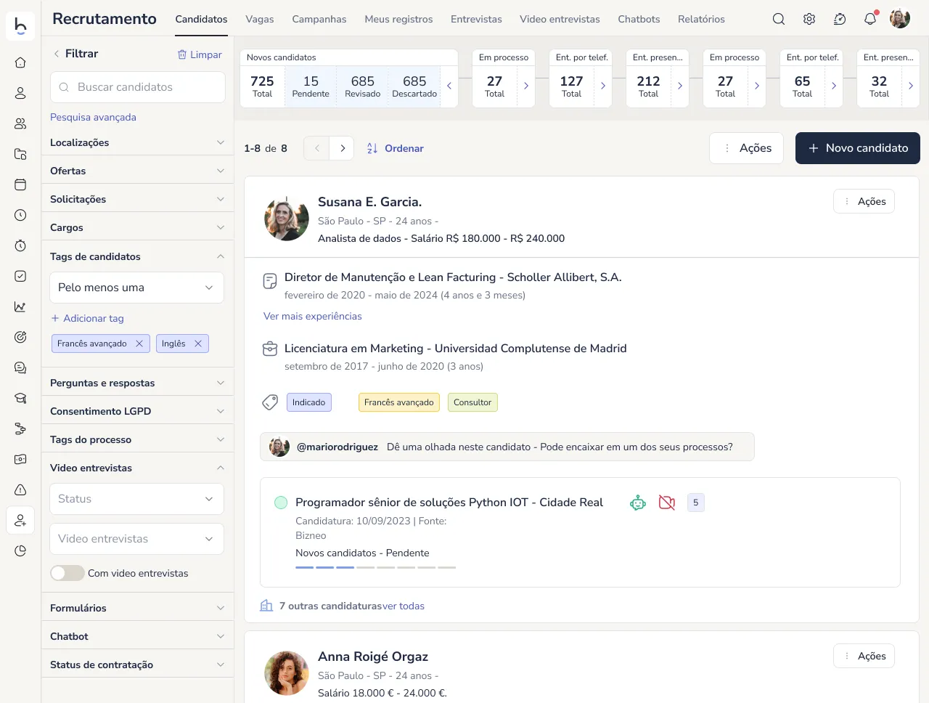
Task: Open the graduation cap sidebar icon
Action: [20, 398]
